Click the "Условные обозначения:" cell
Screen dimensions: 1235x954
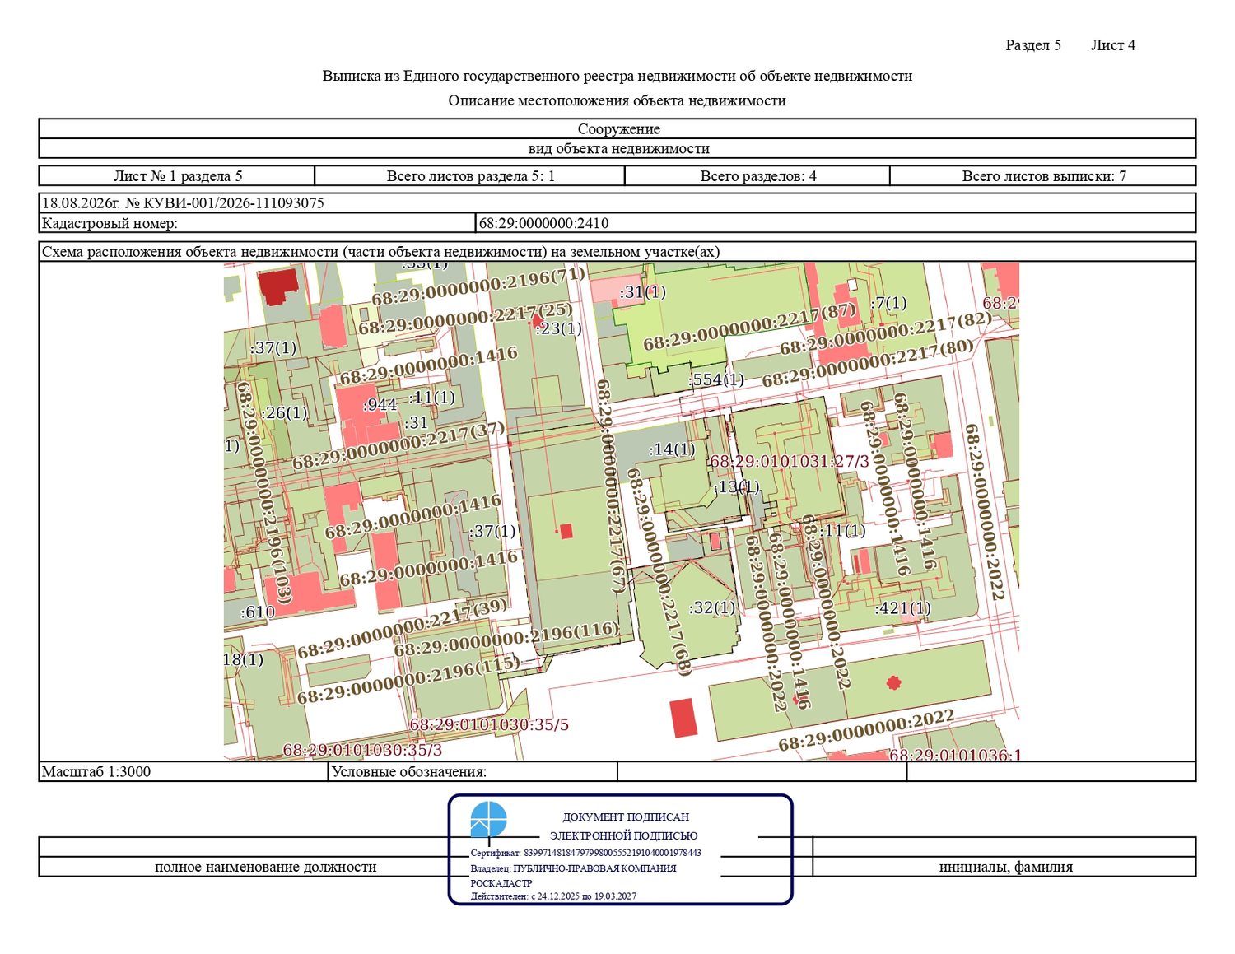pyautogui.click(x=473, y=772)
